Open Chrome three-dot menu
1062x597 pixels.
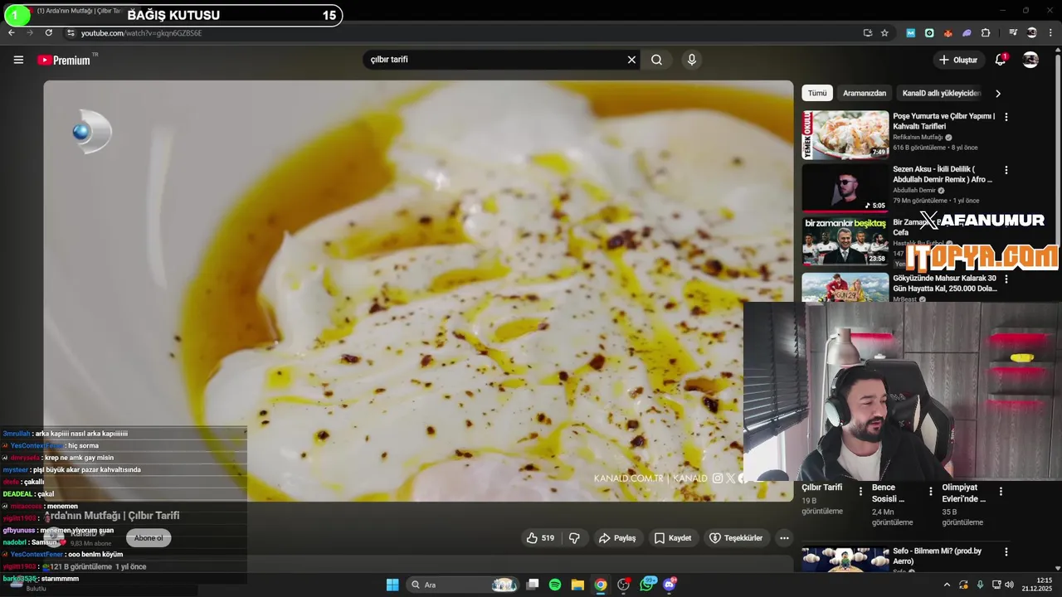click(1050, 33)
